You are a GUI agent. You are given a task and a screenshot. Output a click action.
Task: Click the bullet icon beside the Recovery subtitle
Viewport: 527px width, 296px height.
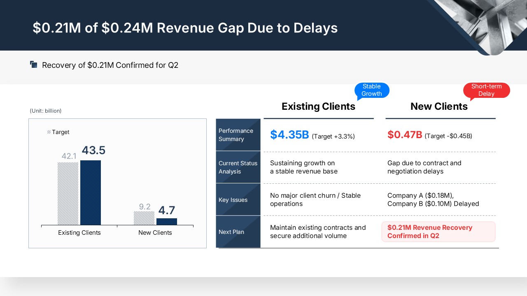(x=34, y=65)
